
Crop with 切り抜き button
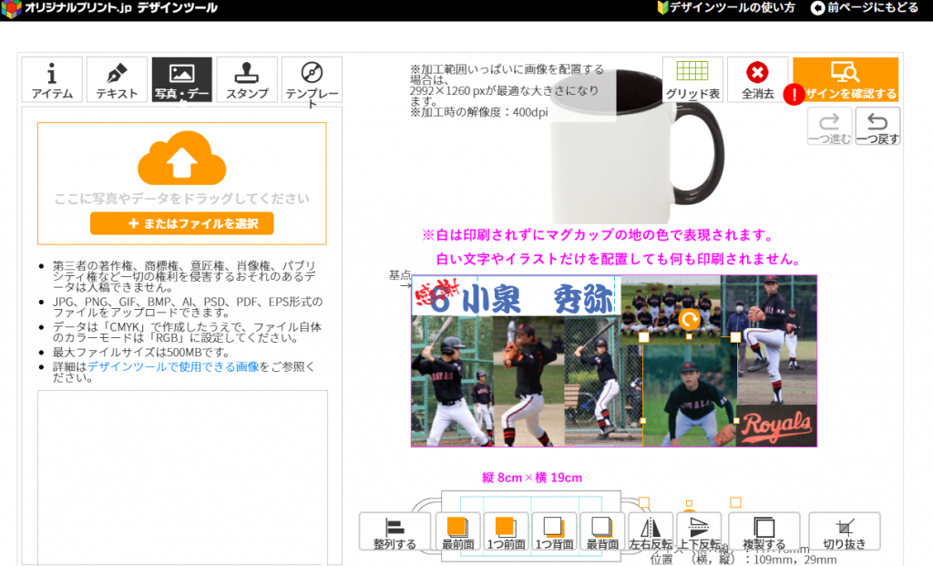point(845,531)
